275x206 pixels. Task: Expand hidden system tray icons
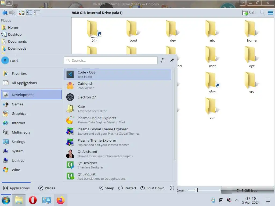coord(237,200)
